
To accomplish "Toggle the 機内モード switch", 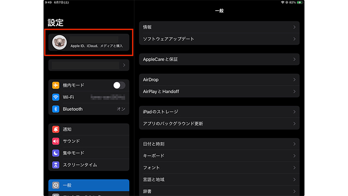I will tap(119, 86).
